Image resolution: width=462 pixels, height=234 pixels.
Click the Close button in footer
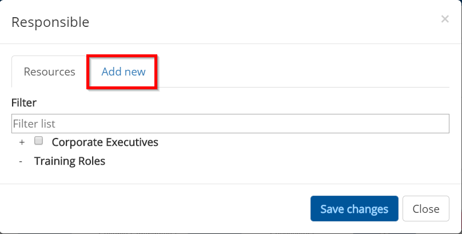[425, 209]
